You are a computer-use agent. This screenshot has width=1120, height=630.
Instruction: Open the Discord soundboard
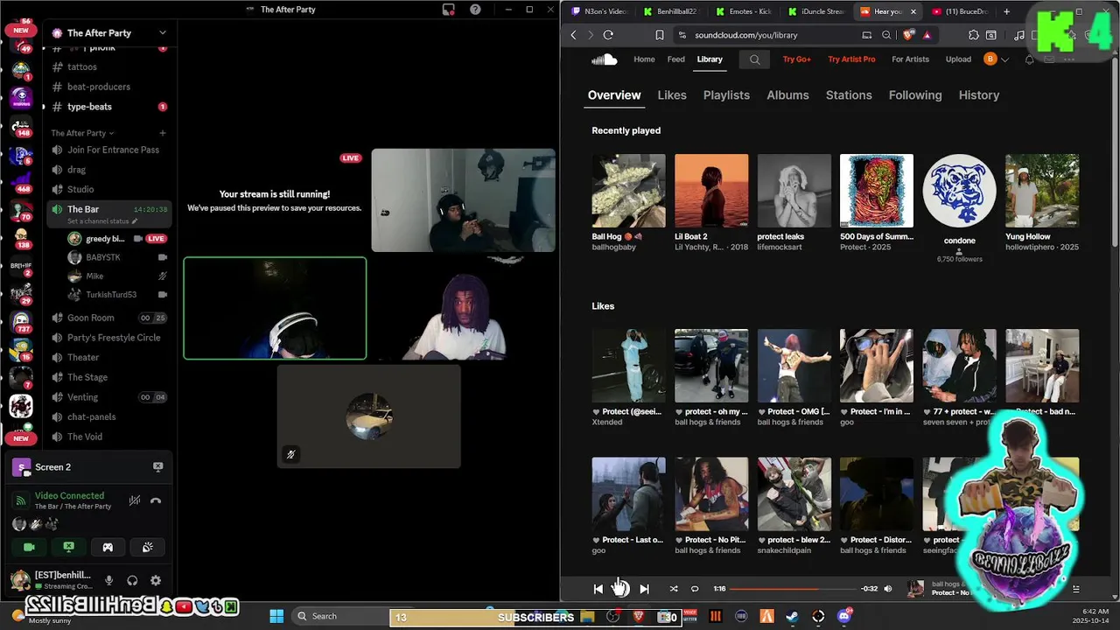tap(147, 547)
